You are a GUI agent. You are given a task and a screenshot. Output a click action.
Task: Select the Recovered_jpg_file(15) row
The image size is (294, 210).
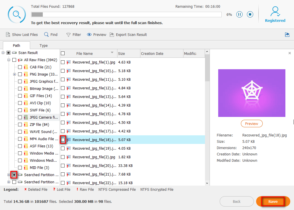[132, 114]
